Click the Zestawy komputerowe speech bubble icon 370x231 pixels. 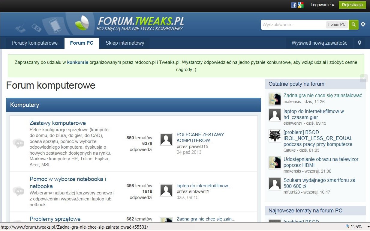tap(18, 143)
